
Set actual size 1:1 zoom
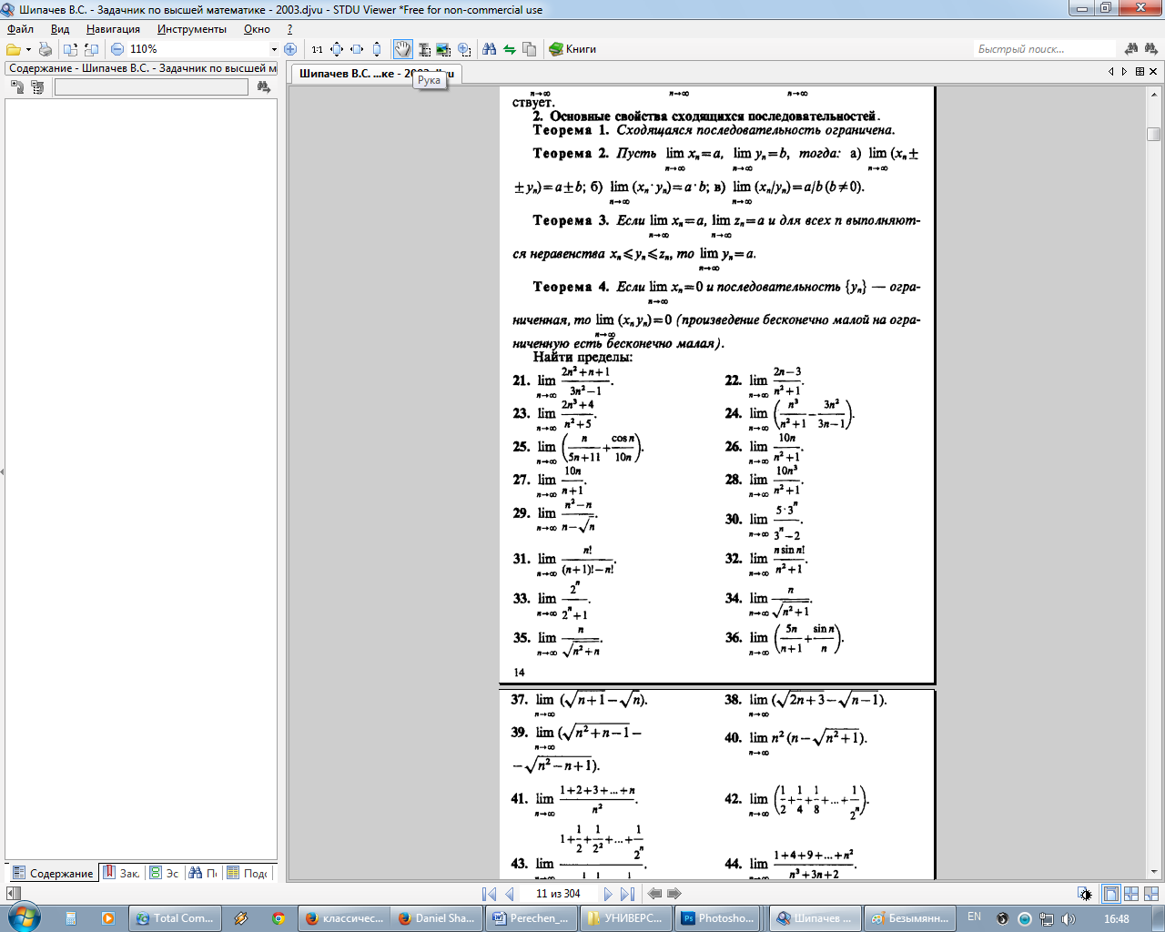pyautogui.click(x=317, y=49)
